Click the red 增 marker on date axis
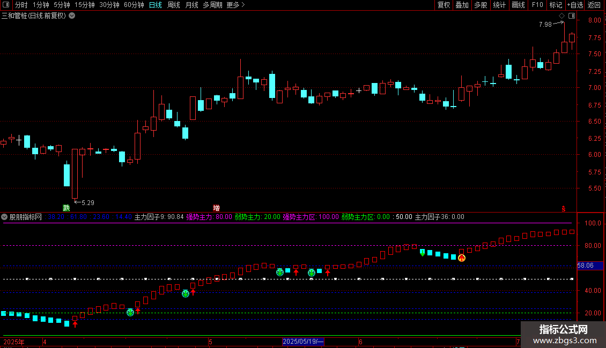This screenshot has width=606, height=348. tap(217, 208)
